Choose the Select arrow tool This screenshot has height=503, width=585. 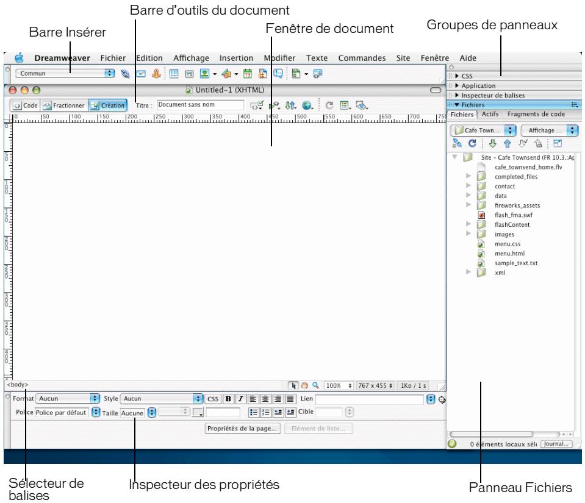pyautogui.click(x=293, y=385)
